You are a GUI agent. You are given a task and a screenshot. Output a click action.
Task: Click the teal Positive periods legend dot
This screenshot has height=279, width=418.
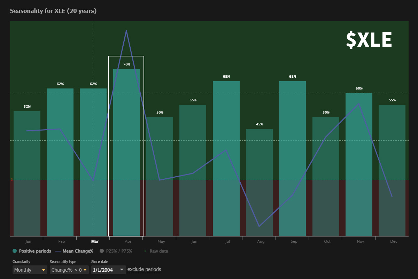tap(15, 251)
